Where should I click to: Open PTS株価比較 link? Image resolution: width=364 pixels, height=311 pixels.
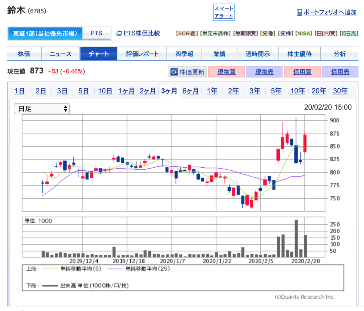pos(142,33)
